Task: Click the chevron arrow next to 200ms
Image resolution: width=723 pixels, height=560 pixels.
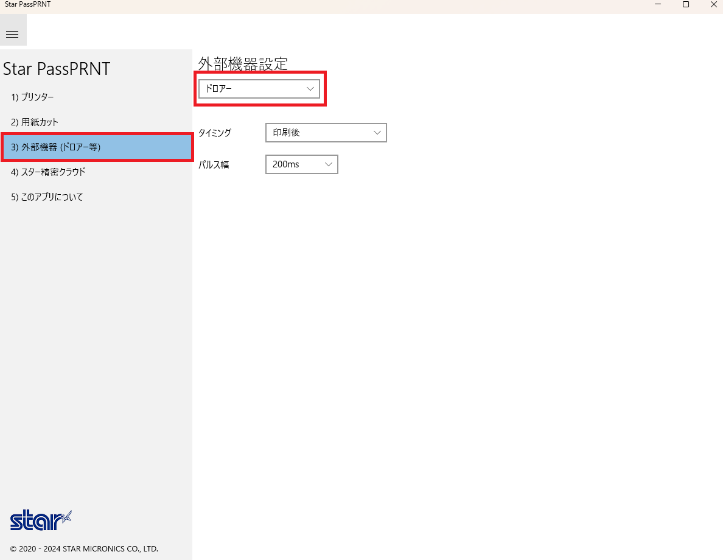Action: [328, 164]
